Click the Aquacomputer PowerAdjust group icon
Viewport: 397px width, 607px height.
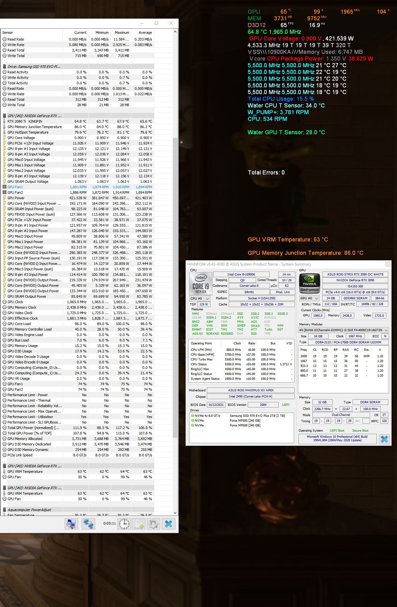(x=4, y=510)
